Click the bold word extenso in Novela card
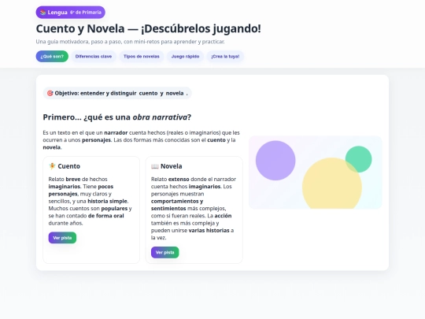Image resolution: width=425 pixels, height=319 pixels. click(x=179, y=179)
